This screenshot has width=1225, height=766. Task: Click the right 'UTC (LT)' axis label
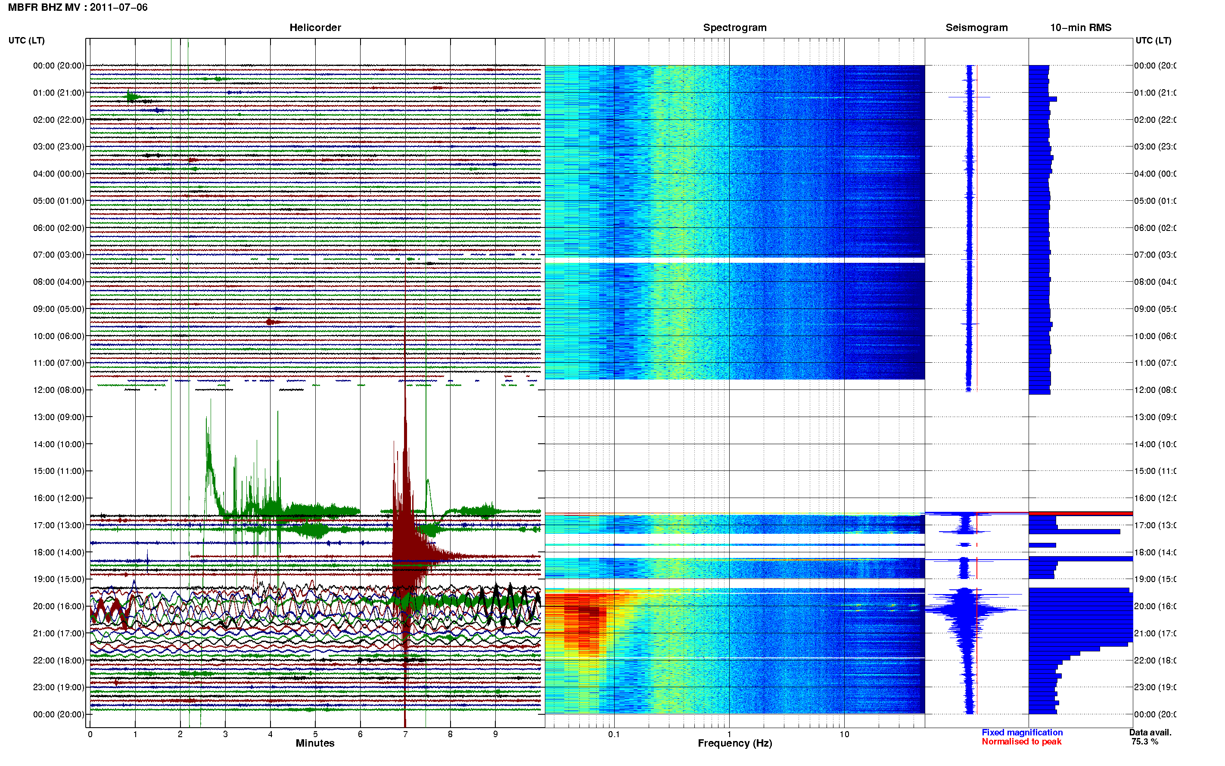pyautogui.click(x=1153, y=40)
